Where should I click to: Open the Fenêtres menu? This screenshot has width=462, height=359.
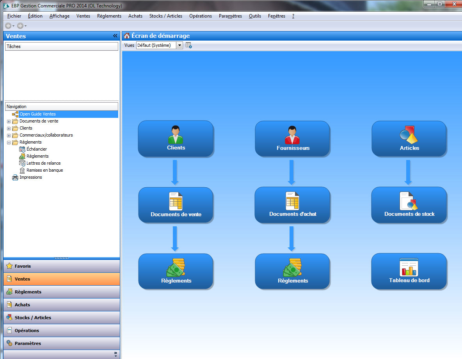point(277,16)
